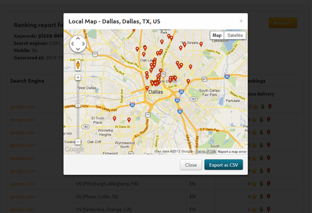Click the map marker near El Tivoli Place
This screenshot has width=312, height=213.
pyautogui.click(x=115, y=119)
